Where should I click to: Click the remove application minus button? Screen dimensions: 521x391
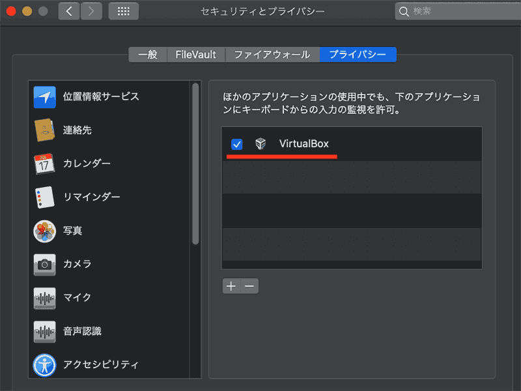click(249, 285)
